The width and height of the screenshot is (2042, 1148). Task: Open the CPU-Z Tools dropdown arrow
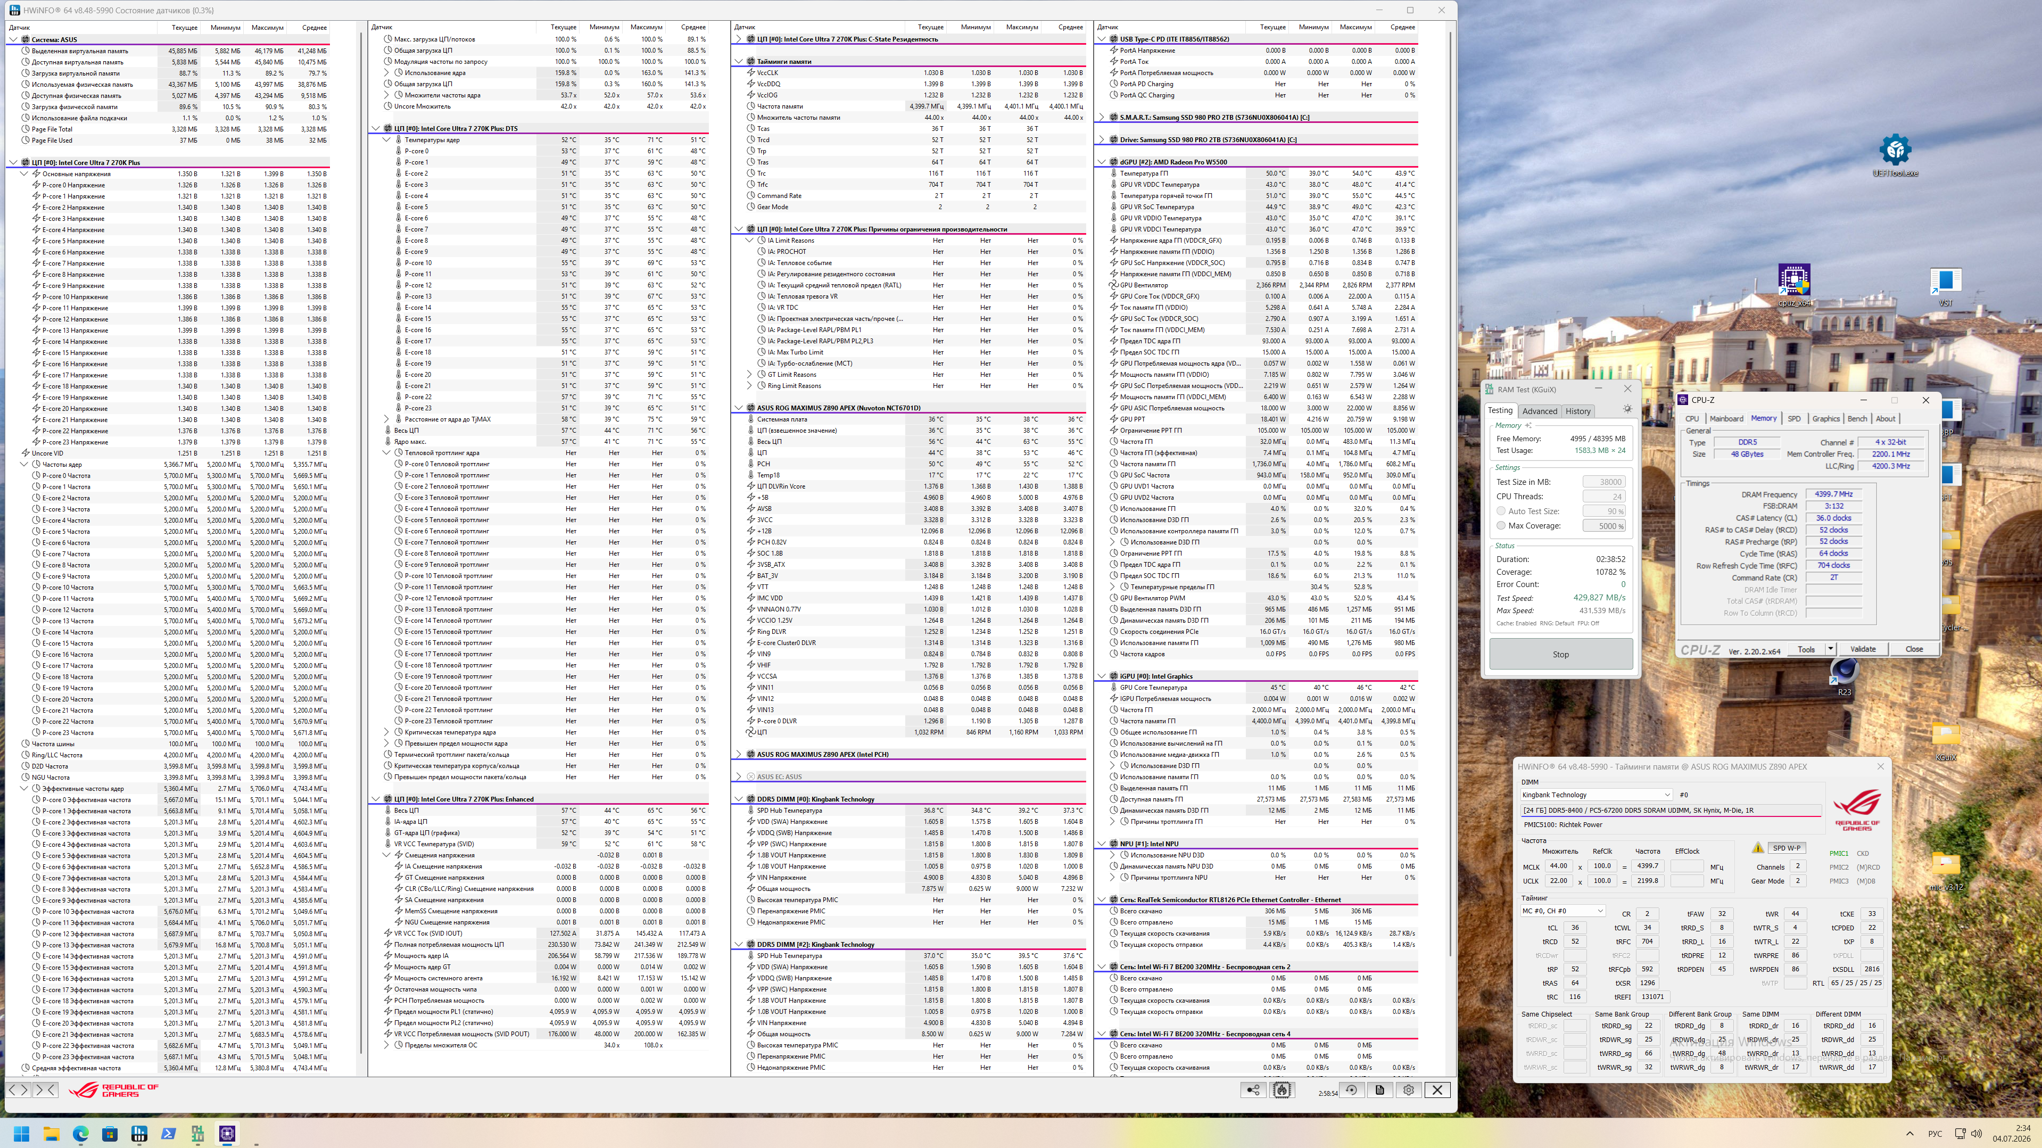click(1830, 649)
